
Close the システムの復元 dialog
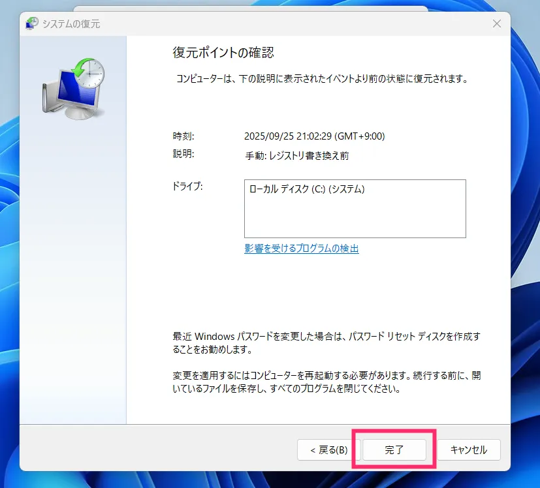pos(497,23)
